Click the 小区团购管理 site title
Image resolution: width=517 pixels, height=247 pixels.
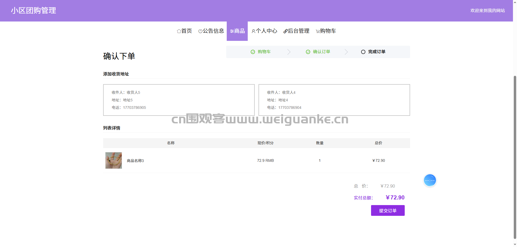pyautogui.click(x=33, y=10)
